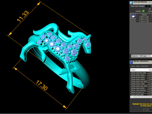Screen dimensions: 152x114
Task: Click the Calculate button in Metal Weights
Action: click(148, 110)
